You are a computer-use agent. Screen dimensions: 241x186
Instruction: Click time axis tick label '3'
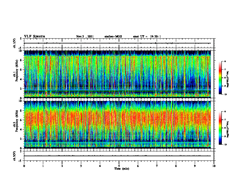point(81,166)
